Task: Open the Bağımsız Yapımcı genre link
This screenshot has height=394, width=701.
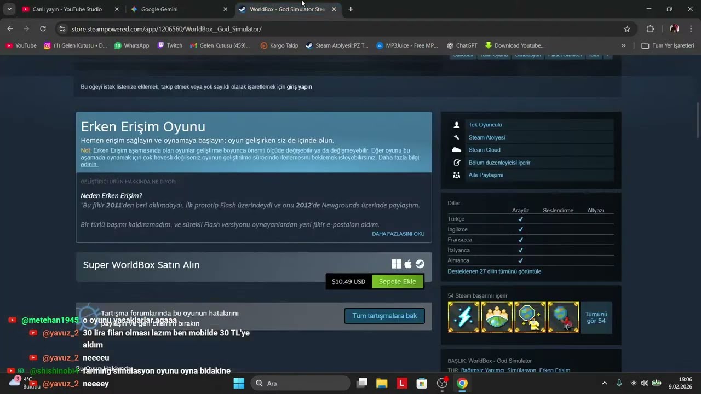Action: tap(483, 370)
